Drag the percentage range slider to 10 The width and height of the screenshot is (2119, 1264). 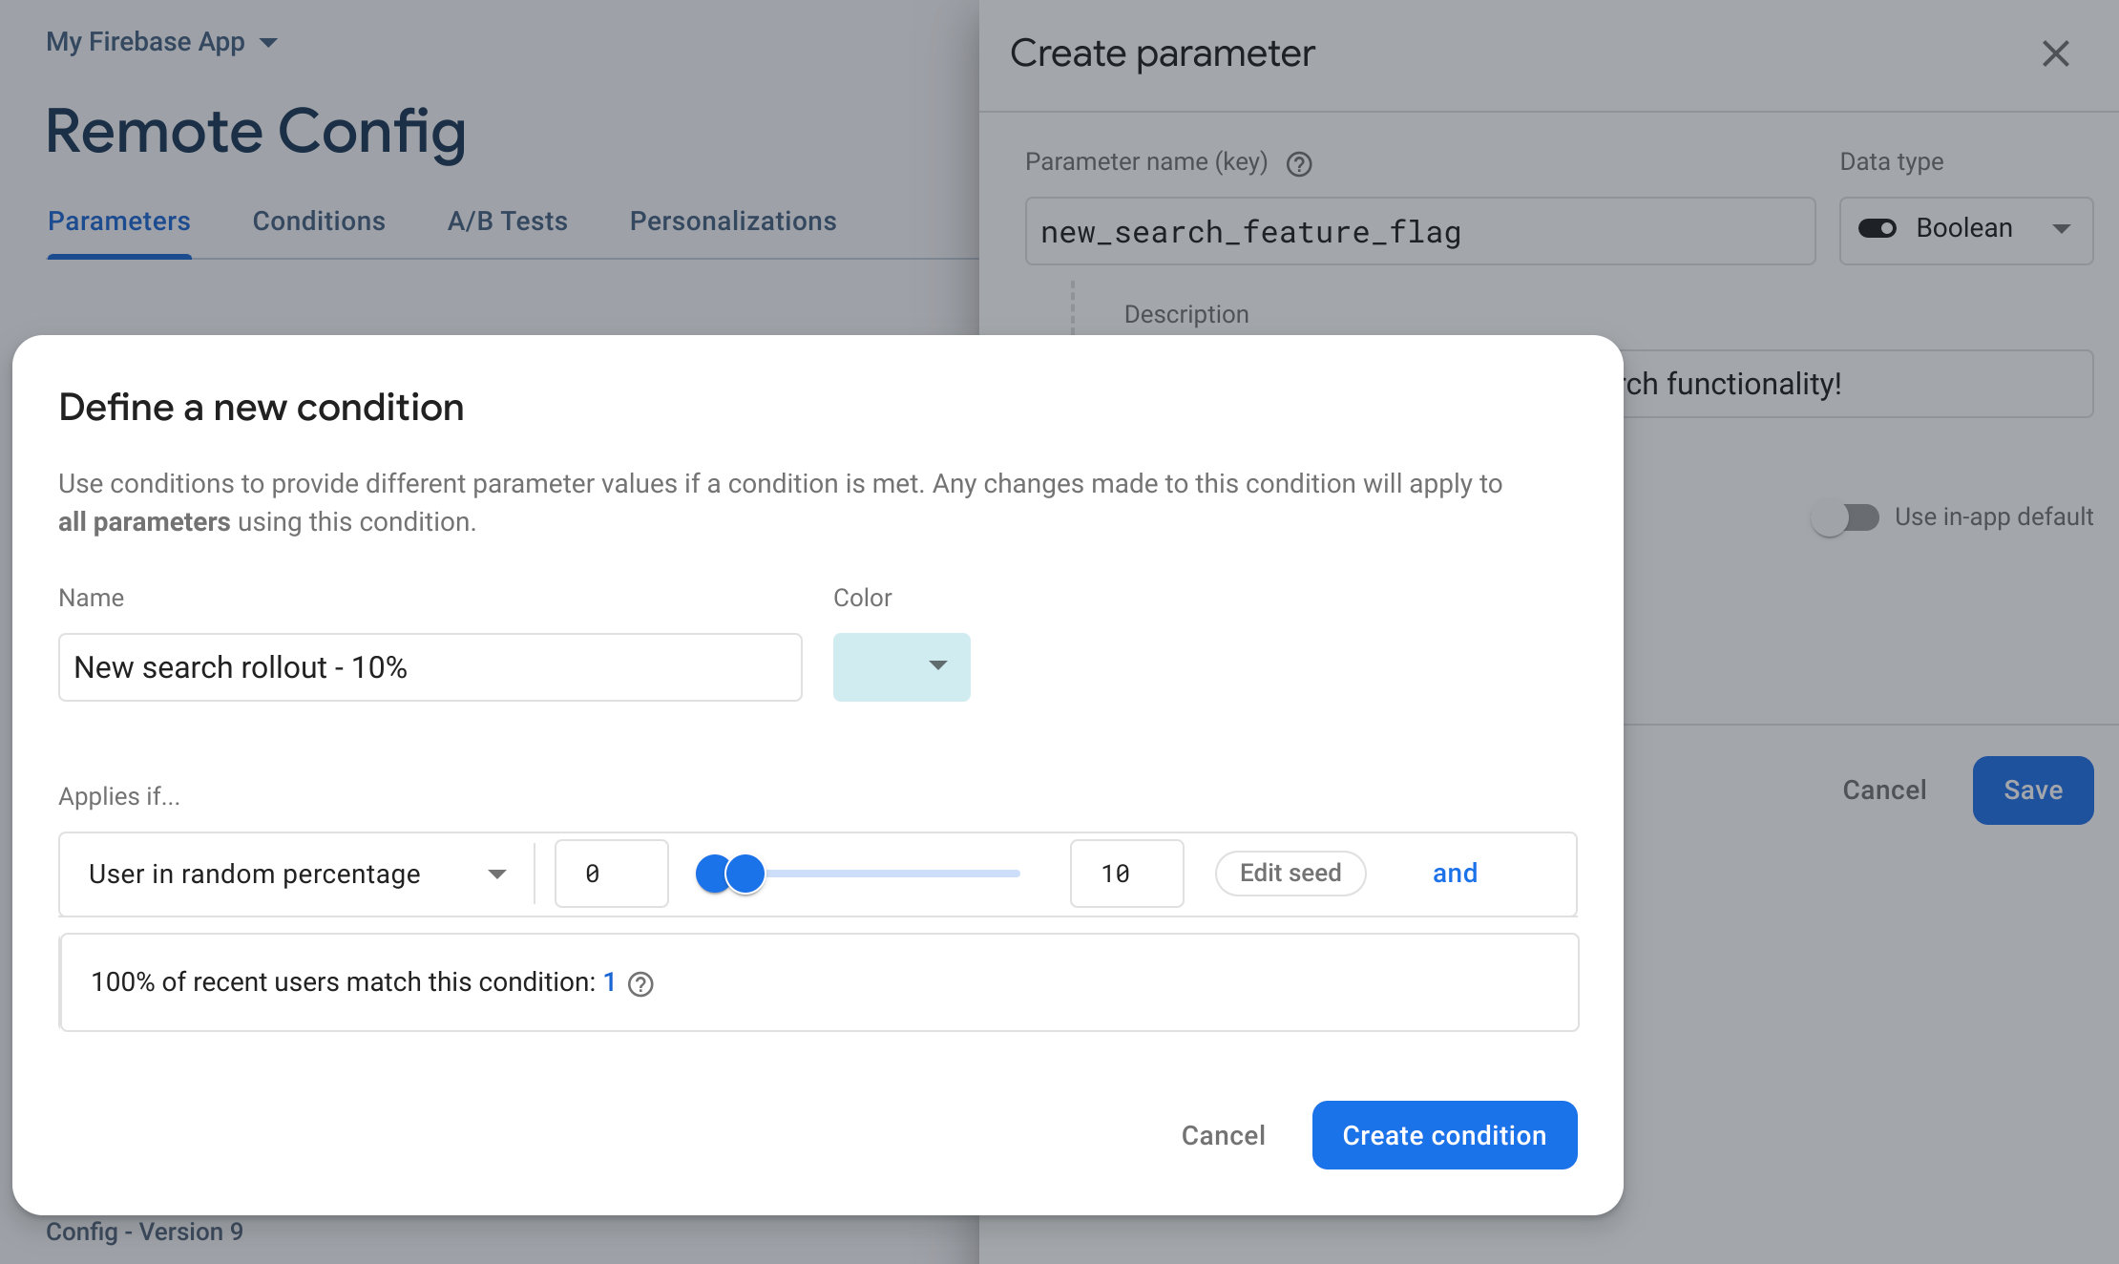(x=747, y=872)
